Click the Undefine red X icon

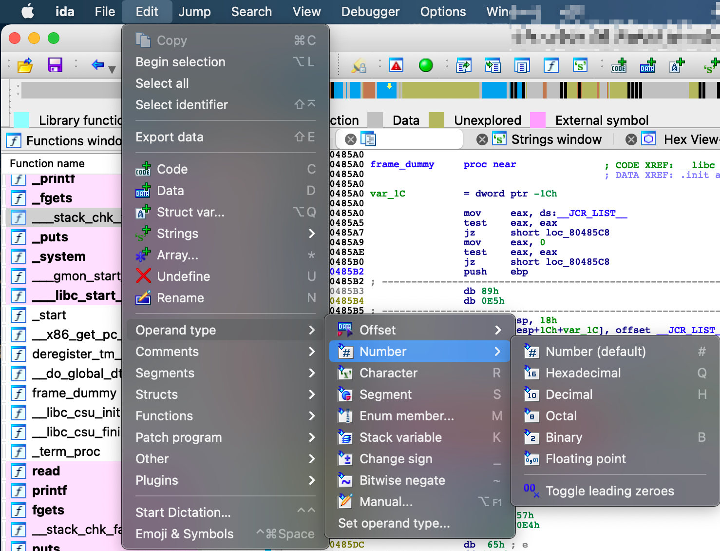pyautogui.click(x=143, y=276)
